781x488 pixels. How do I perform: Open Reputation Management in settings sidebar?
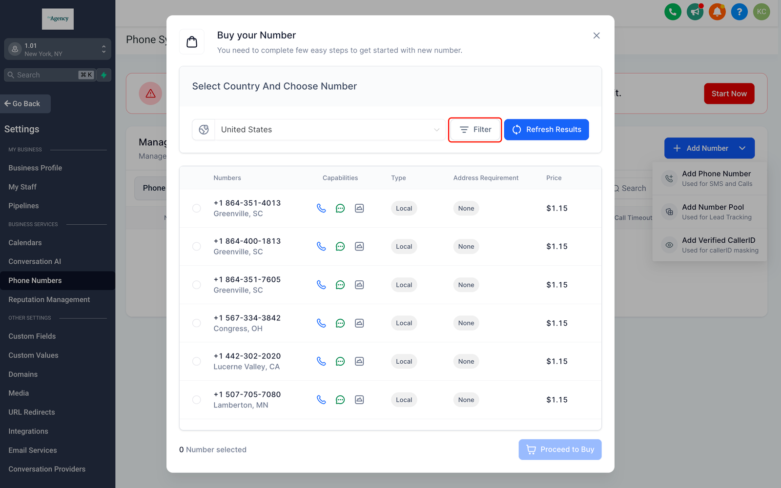[49, 299]
